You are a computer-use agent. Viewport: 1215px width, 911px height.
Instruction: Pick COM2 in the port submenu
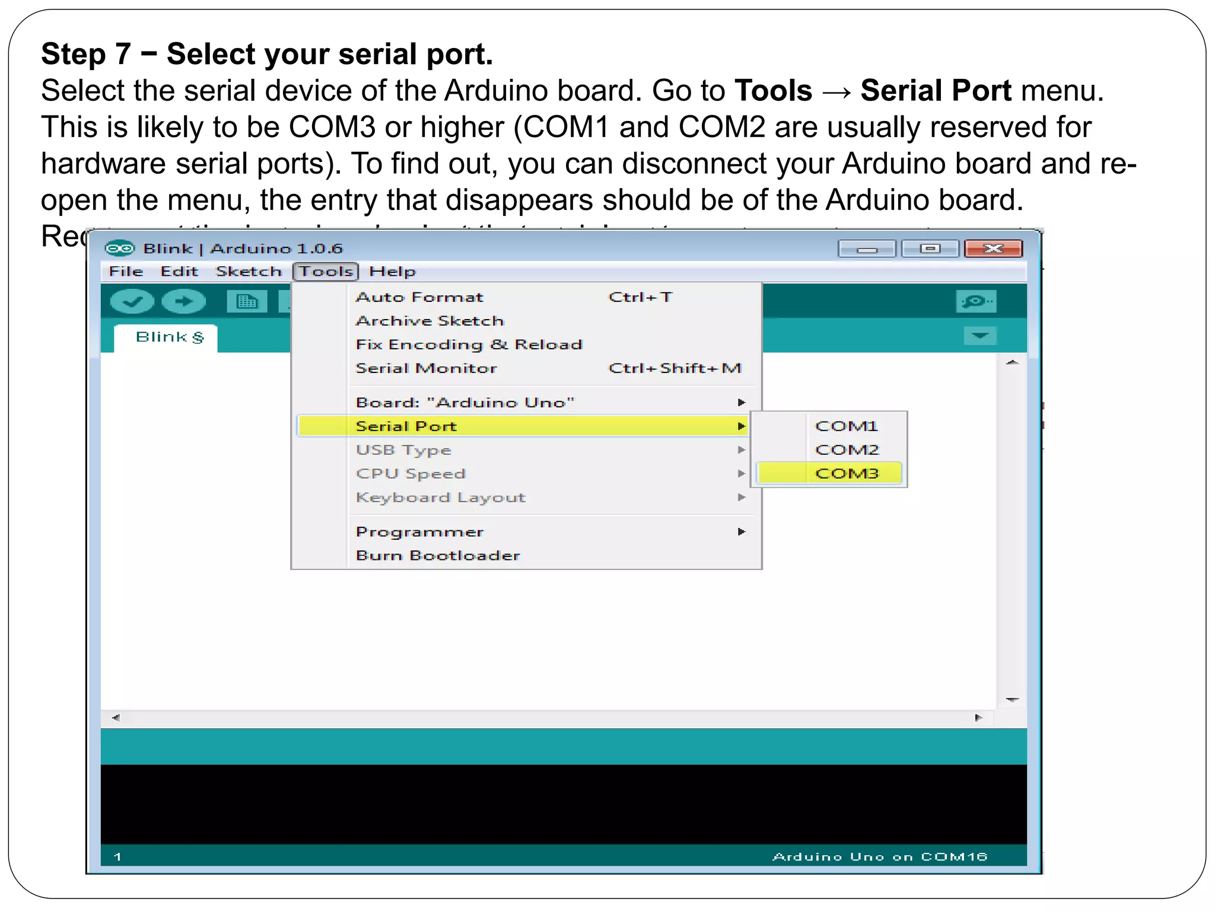click(x=846, y=450)
